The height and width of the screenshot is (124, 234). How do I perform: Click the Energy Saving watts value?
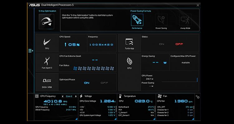[159, 63]
